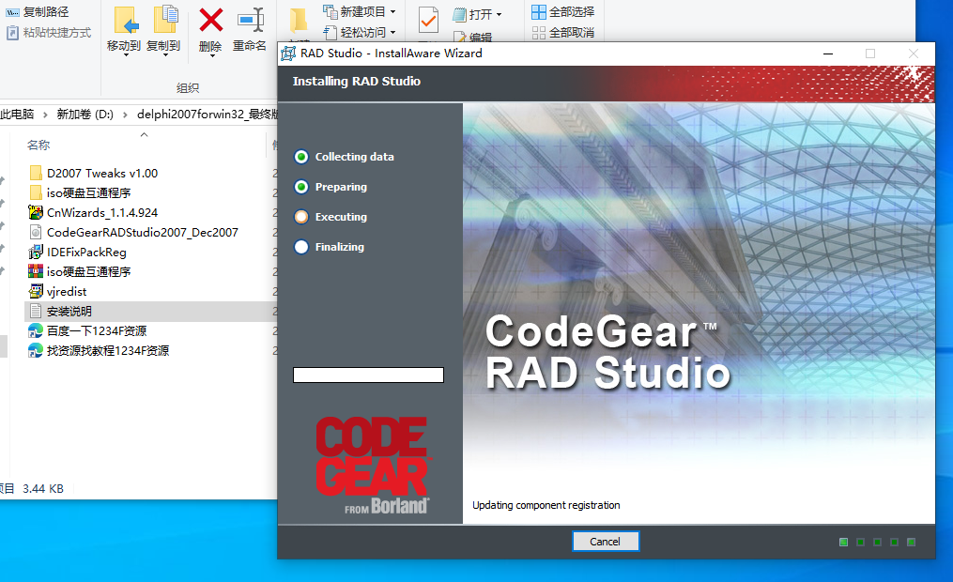Select the 安装说明 text document icon

click(x=36, y=311)
